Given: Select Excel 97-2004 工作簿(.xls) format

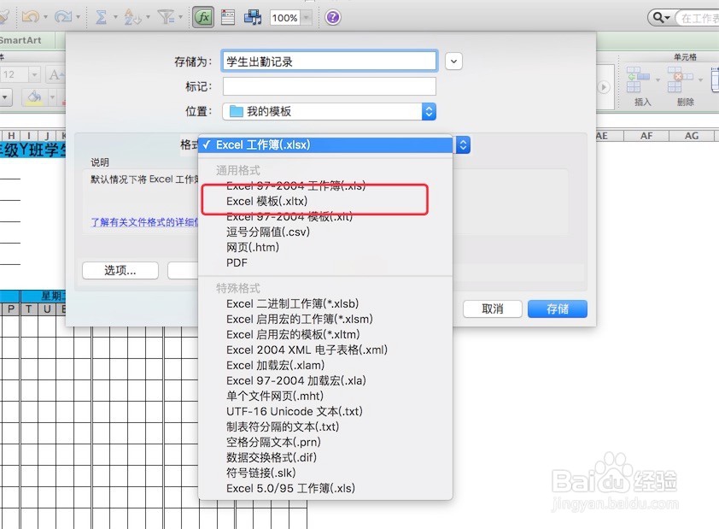Looking at the screenshot, I should (x=325, y=185).
